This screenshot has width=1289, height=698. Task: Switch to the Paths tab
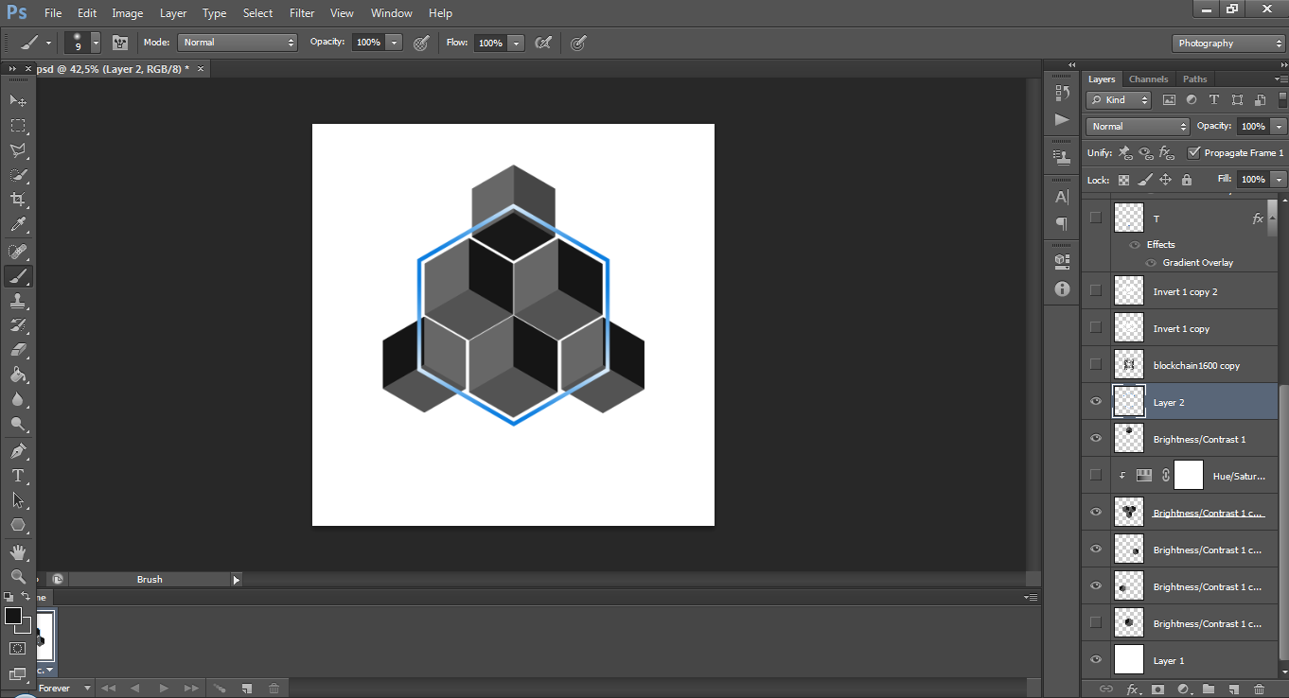[x=1195, y=79]
